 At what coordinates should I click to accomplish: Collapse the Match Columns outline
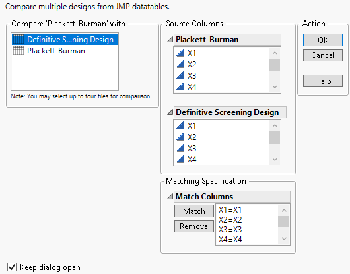[x=170, y=197]
